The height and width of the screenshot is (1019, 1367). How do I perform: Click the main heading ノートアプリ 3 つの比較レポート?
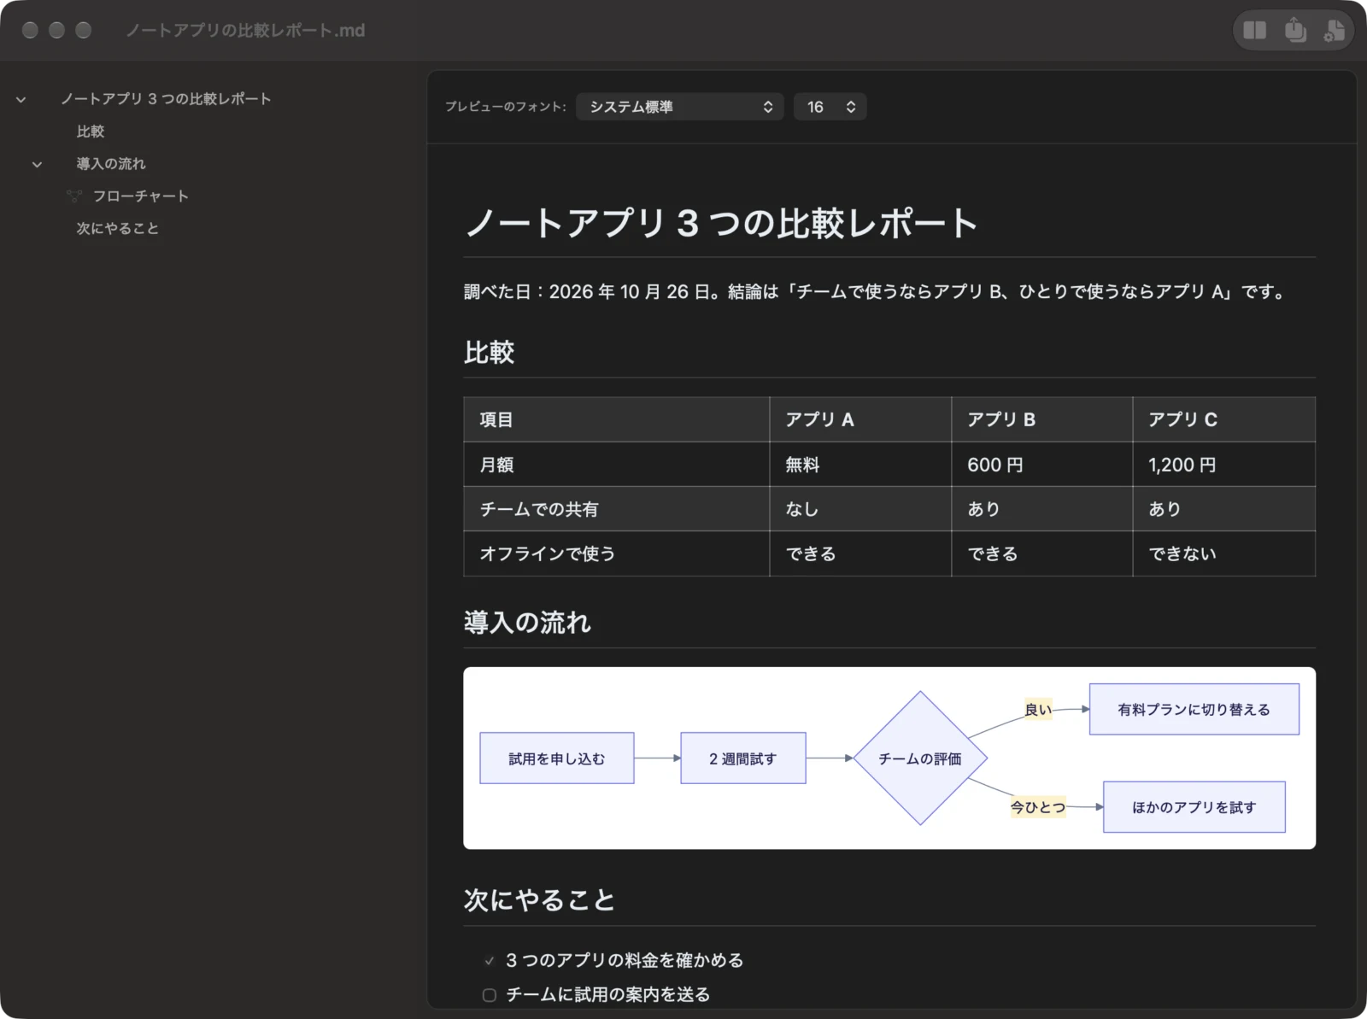(721, 223)
